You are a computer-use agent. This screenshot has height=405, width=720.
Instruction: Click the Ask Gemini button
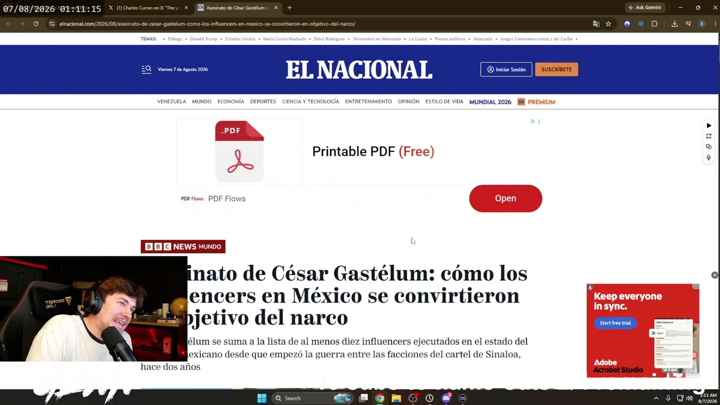(x=645, y=7)
